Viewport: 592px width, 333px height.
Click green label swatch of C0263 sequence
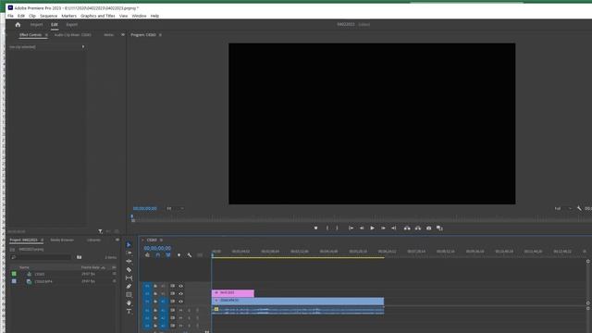point(14,274)
